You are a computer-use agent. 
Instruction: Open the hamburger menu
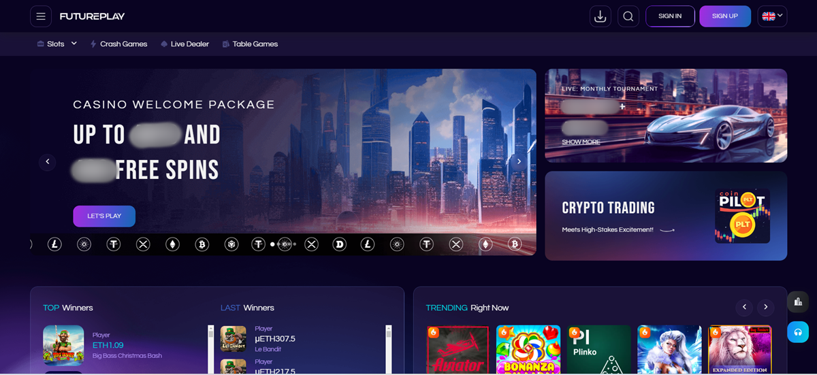pos(41,16)
